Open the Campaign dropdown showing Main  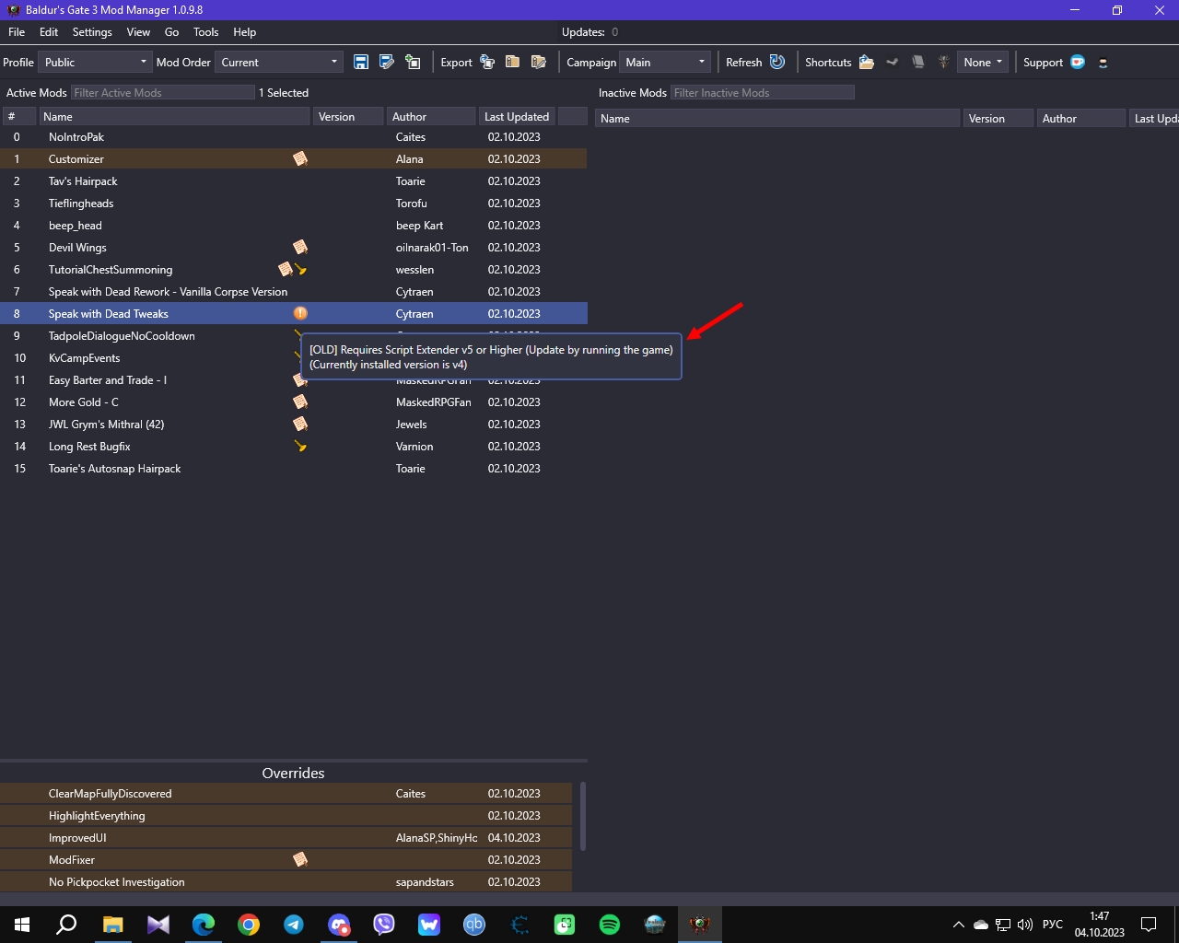pyautogui.click(x=665, y=62)
